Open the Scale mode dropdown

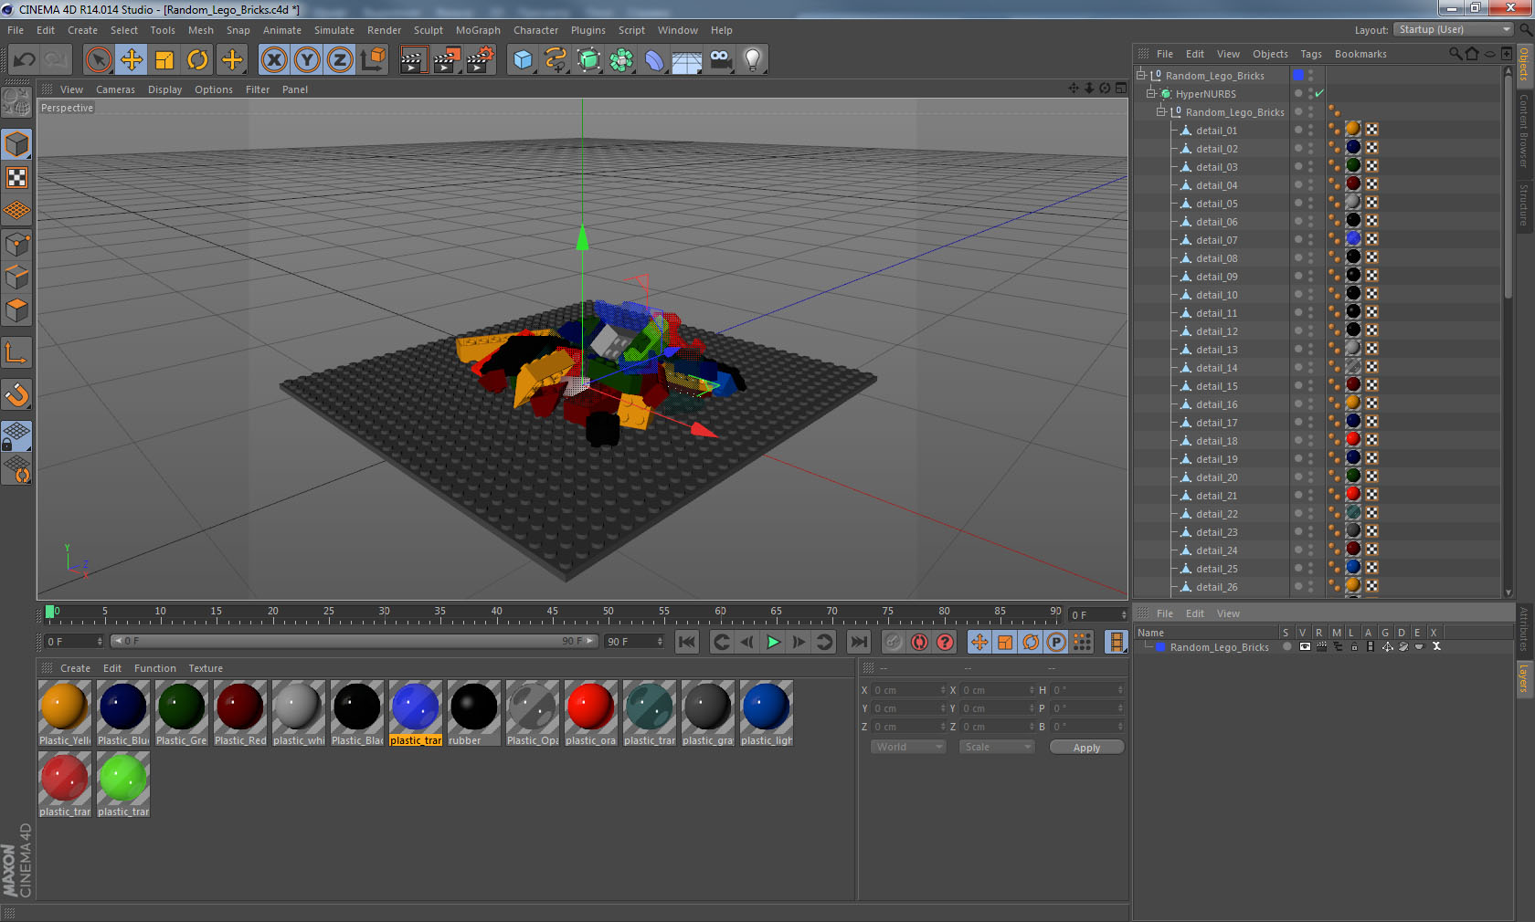[x=997, y=747]
